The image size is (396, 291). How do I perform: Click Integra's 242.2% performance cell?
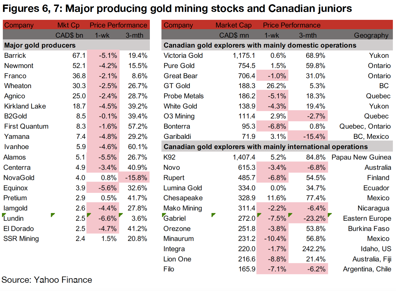(x=314, y=249)
